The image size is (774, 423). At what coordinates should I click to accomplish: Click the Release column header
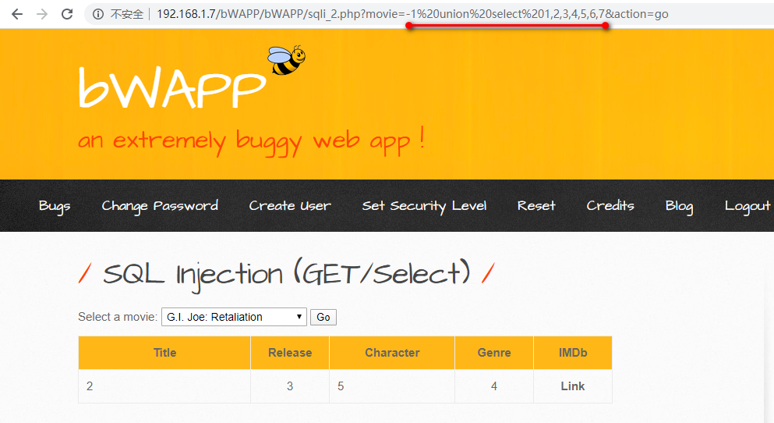(x=290, y=353)
